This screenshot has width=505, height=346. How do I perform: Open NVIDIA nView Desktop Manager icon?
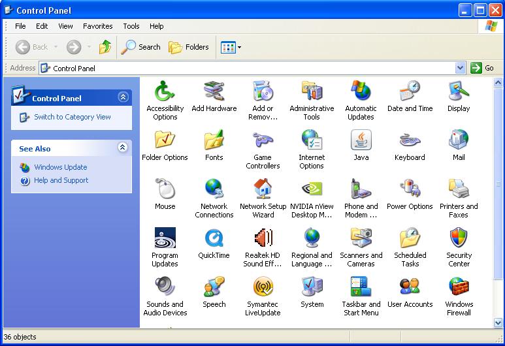(312, 189)
